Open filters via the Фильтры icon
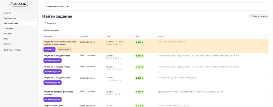The image size is (273, 107). click(x=45, y=23)
